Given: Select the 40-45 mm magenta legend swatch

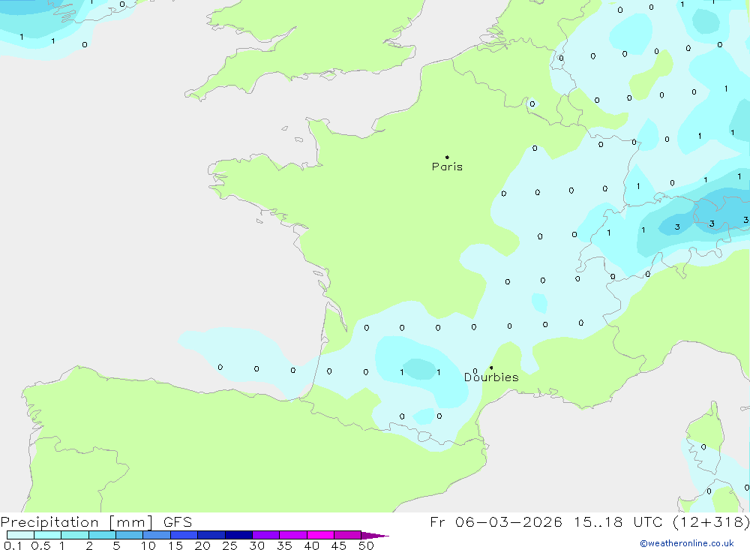Looking at the screenshot, I should point(320,535).
